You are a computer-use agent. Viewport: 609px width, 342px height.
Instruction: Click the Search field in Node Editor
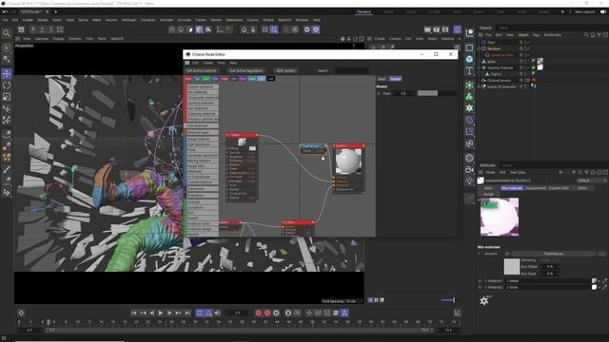click(351, 70)
